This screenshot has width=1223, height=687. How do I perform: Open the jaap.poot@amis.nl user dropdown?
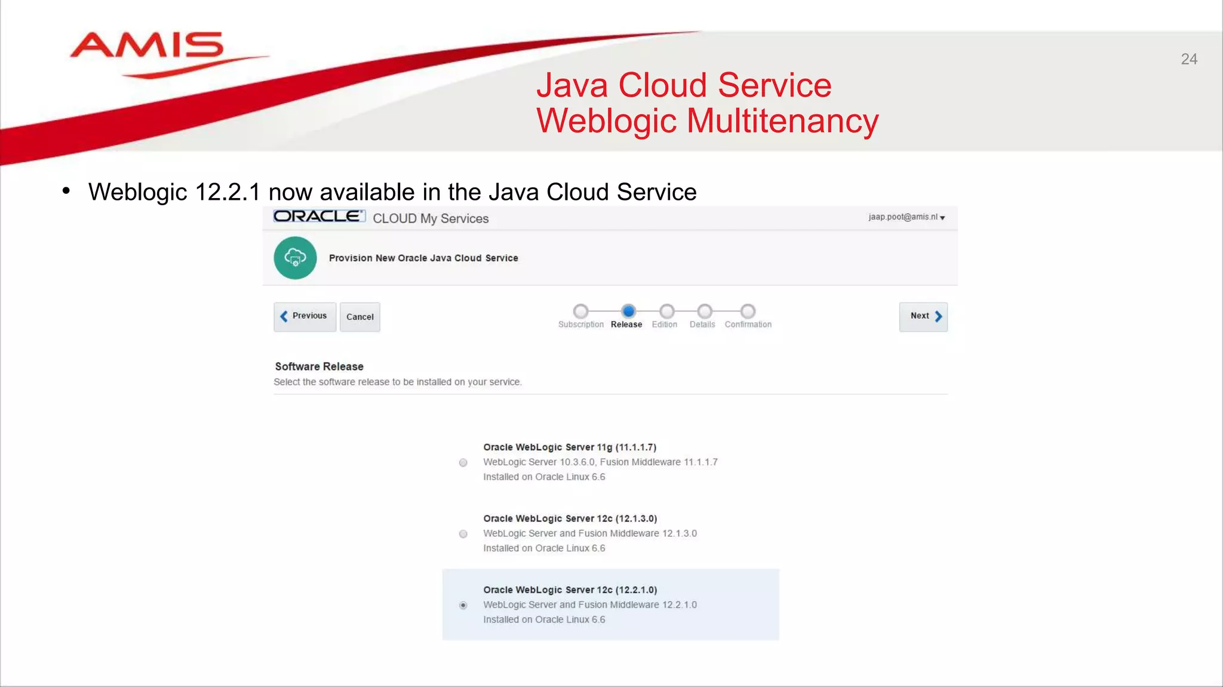point(907,217)
